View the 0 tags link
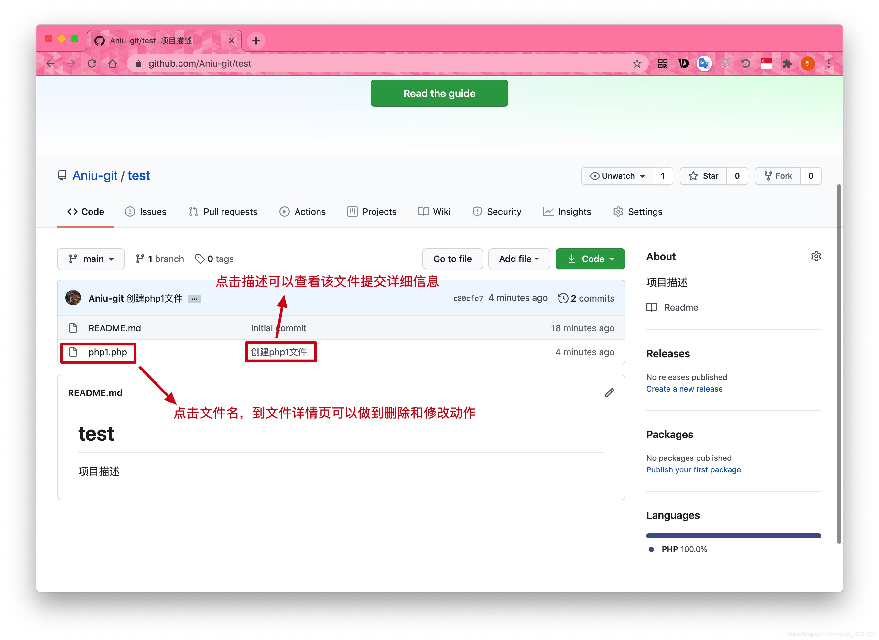The width and height of the screenshot is (879, 640). 214,259
